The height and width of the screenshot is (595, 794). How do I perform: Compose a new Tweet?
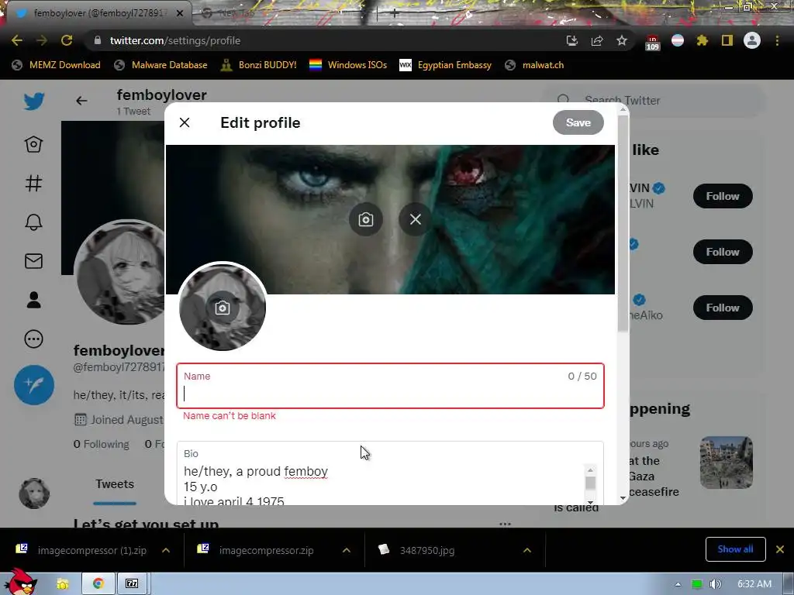click(34, 385)
